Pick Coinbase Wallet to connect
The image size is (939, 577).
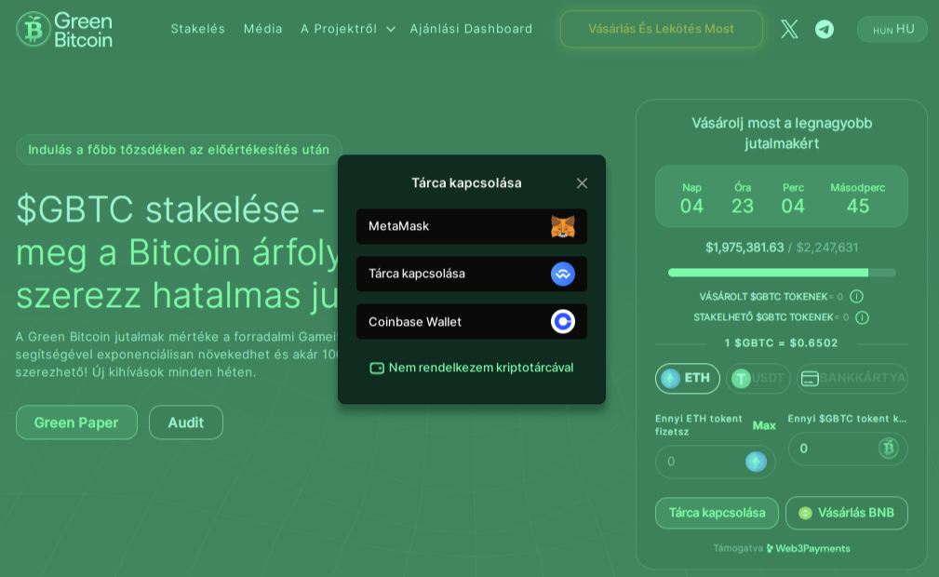coord(471,321)
